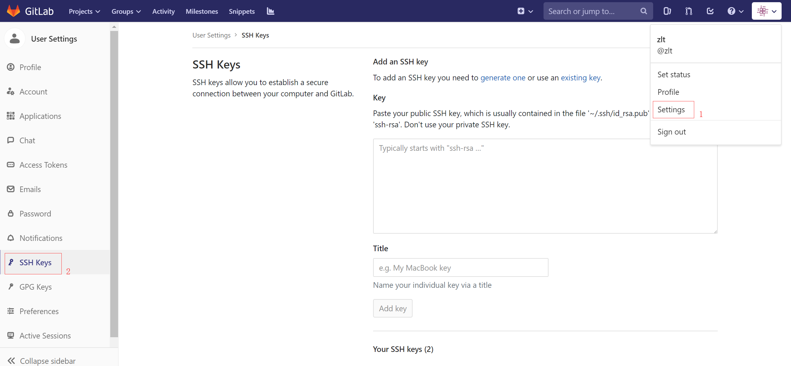
Task: Click the instance statistics chart icon
Action: tap(270, 11)
